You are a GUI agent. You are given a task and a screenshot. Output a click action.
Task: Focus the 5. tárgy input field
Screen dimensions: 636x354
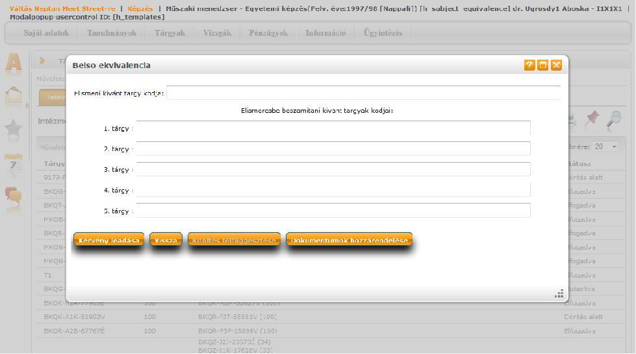tap(333, 211)
